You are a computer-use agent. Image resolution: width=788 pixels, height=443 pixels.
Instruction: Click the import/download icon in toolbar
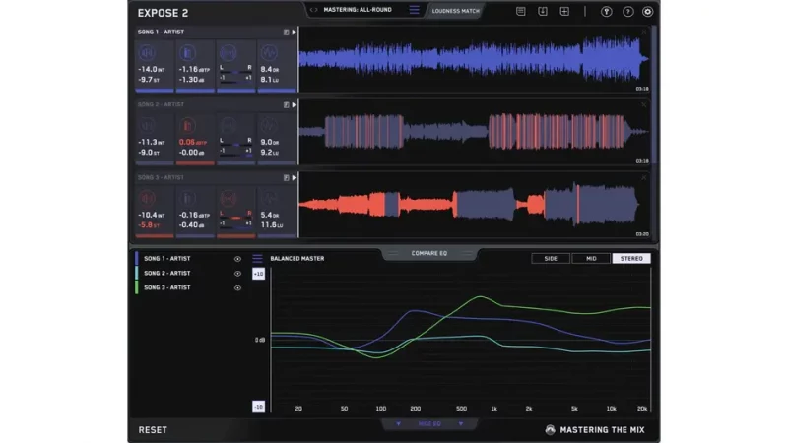543,11
